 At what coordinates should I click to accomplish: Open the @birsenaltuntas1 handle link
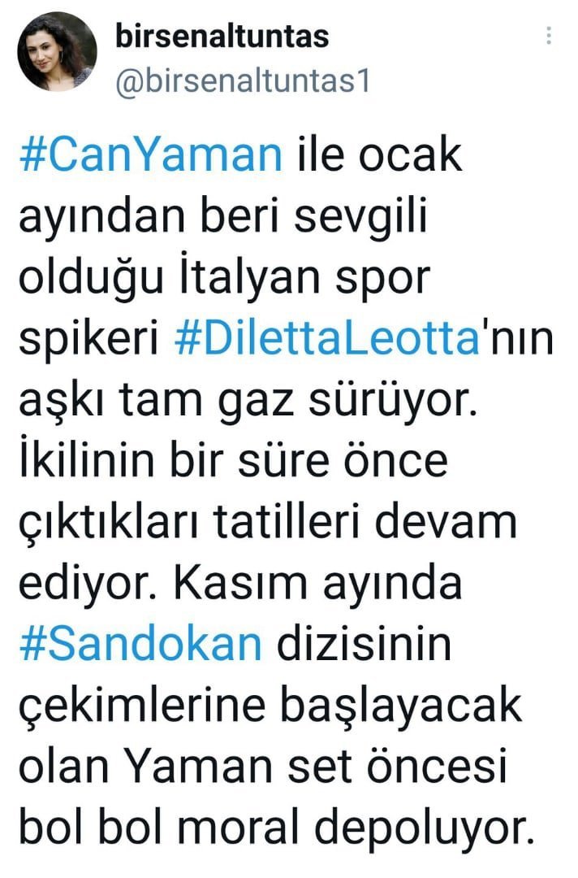244,82
